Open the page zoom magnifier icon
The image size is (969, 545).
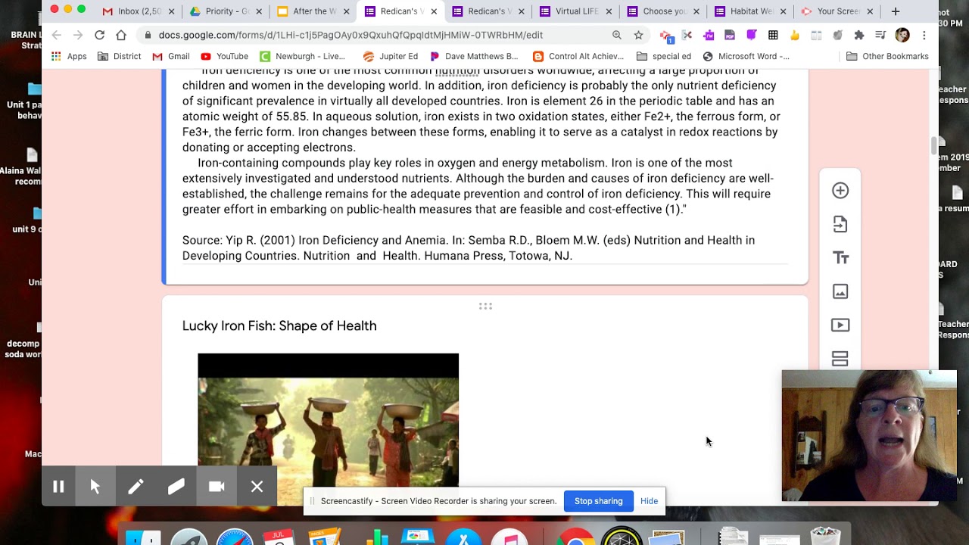coord(617,35)
